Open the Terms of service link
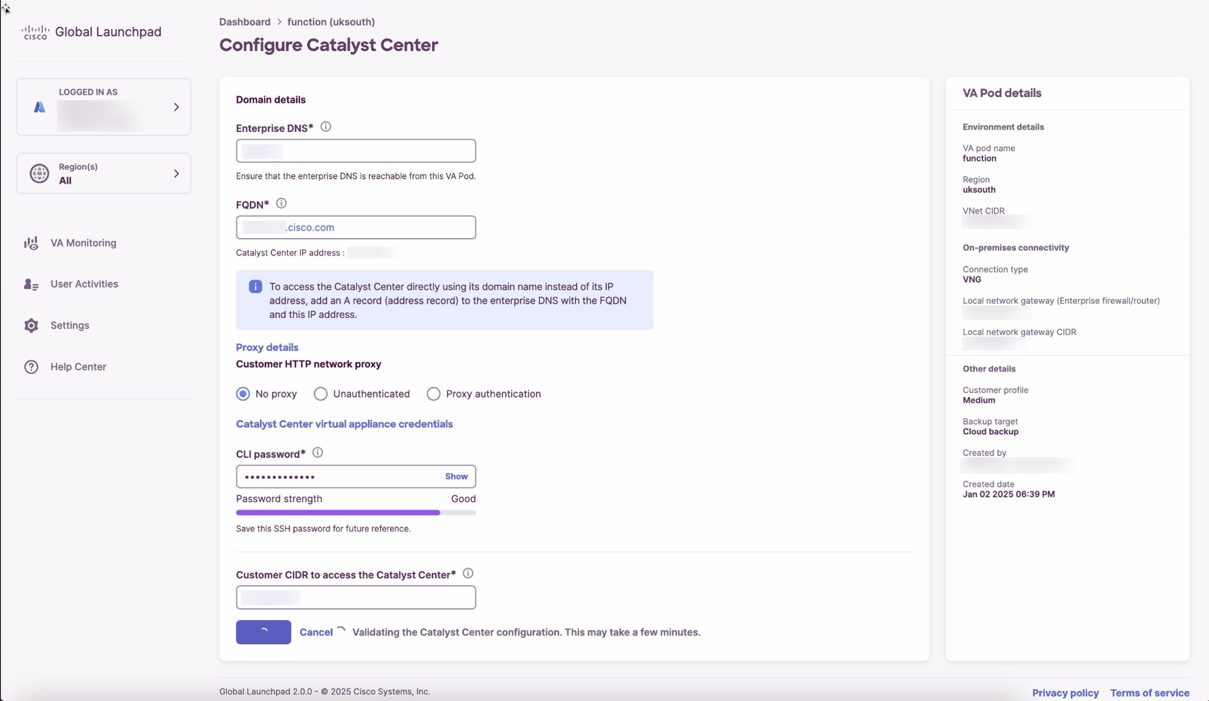 pyautogui.click(x=1150, y=693)
